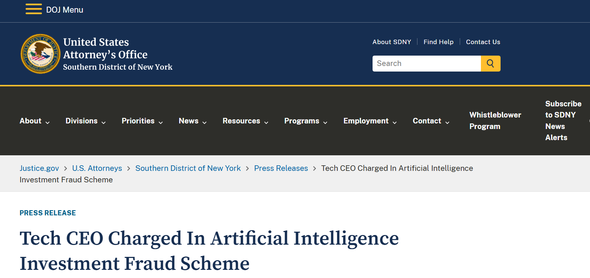590x278 pixels.
Task: Go to Press Releases breadcrumb link
Action: tap(281, 168)
